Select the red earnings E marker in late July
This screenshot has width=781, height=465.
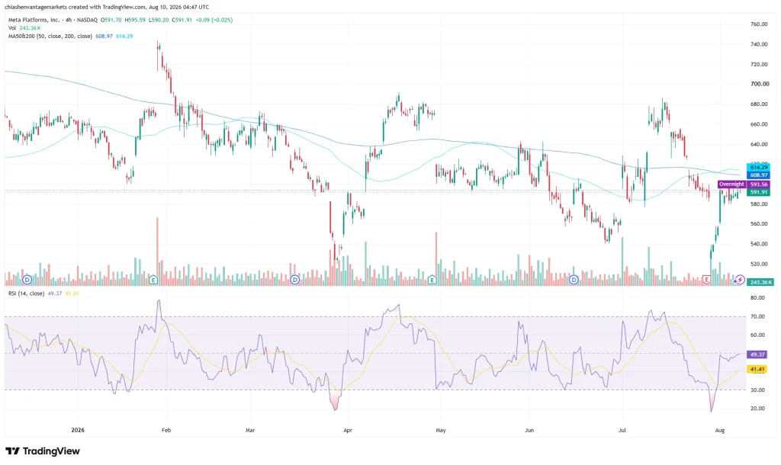click(x=706, y=280)
